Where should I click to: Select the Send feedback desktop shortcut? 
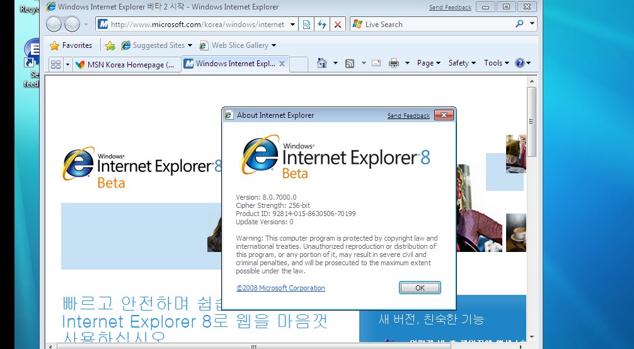tap(32, 63)
